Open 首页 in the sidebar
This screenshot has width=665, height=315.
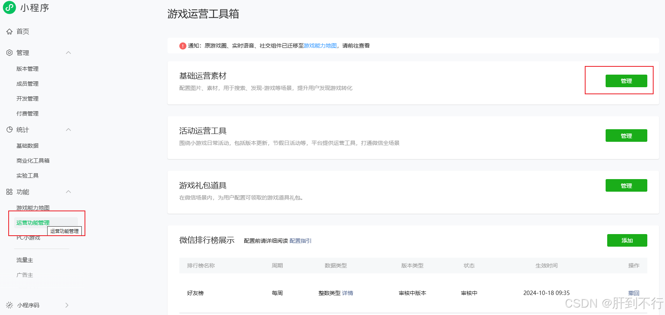[23, 31]
